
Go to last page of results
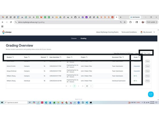tap(83, 86)
